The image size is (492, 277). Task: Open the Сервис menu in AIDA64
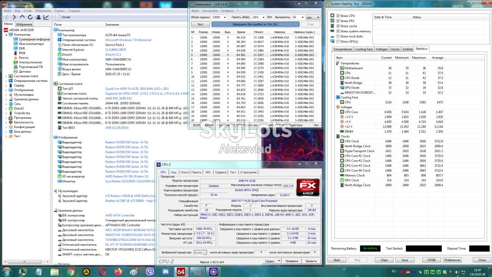coord(60,11)
